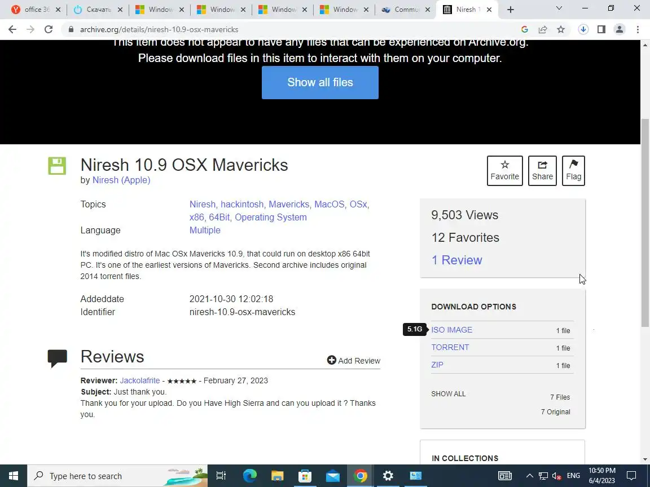Launch Microsoft Edge from taskbar
Screen dimensions: 650x487
pyautogui.click(x=249, y=476)
